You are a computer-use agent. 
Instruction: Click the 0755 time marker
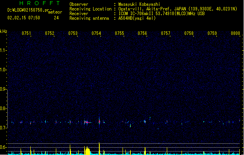click(x=119, y=33)
